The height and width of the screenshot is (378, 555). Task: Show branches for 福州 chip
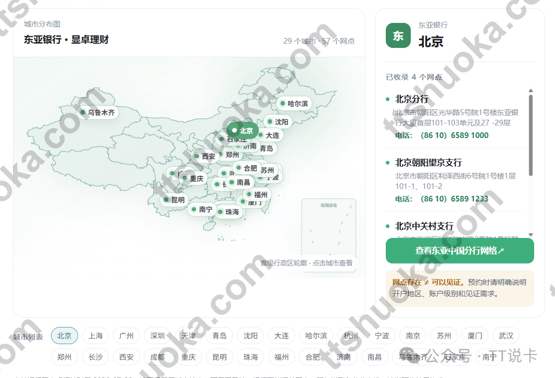click(281, 357)
